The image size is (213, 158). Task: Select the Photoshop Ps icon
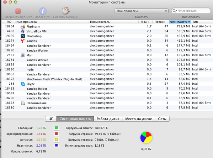[23, 36]
